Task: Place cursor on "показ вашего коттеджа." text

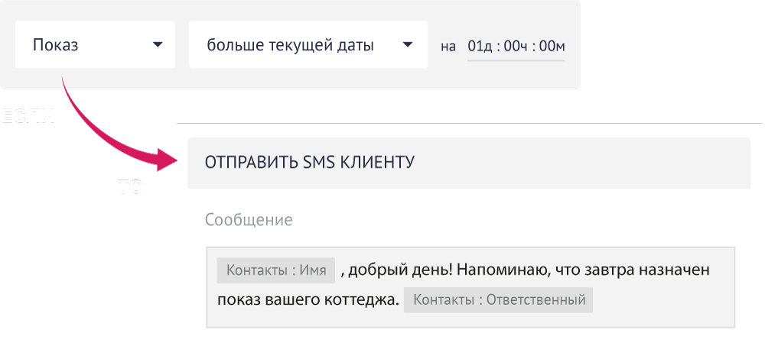Action: coord(308,300)
